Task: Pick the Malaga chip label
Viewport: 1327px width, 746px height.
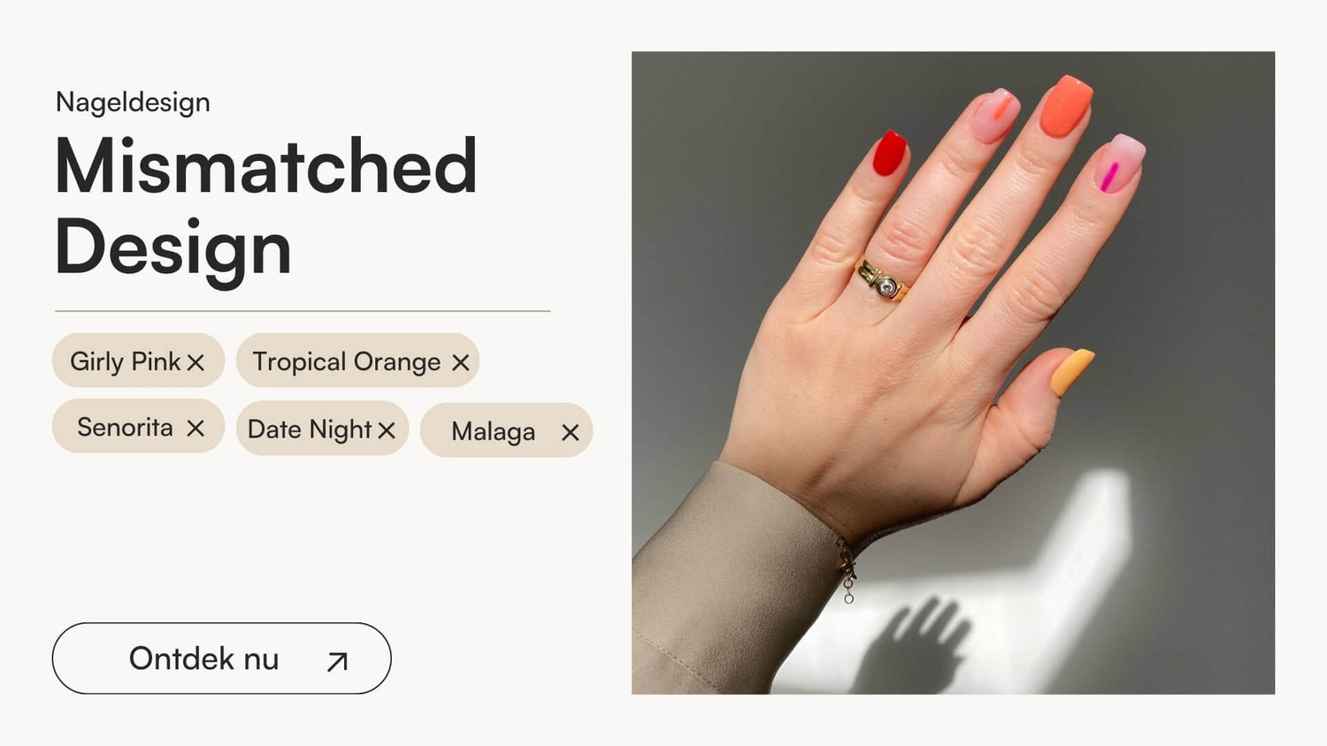Action: tap(493, 431)
